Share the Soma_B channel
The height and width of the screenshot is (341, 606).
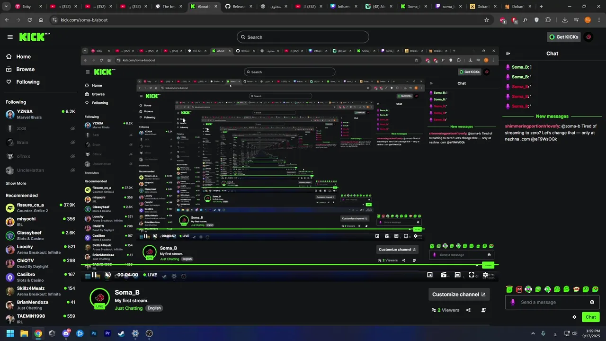[468, 310]
